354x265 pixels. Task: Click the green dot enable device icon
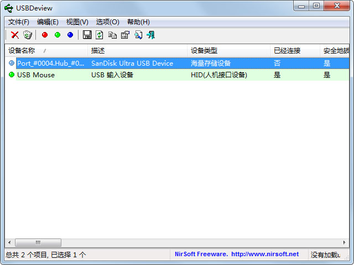58,35
